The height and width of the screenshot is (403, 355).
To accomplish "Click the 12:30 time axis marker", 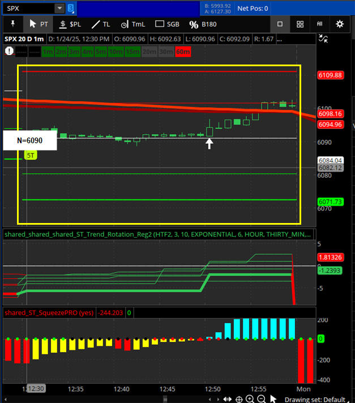I will tap(36, 388).
